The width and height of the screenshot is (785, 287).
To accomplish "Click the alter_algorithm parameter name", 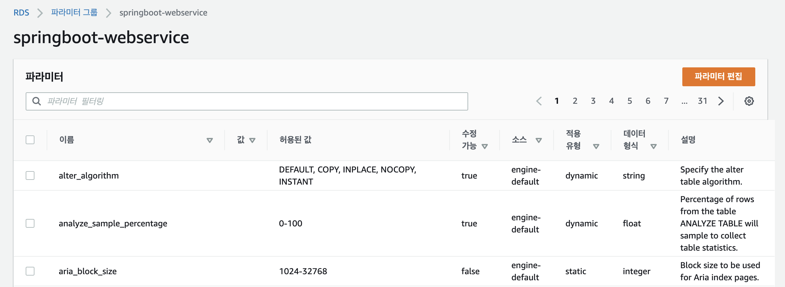I will tap(89, 176).
